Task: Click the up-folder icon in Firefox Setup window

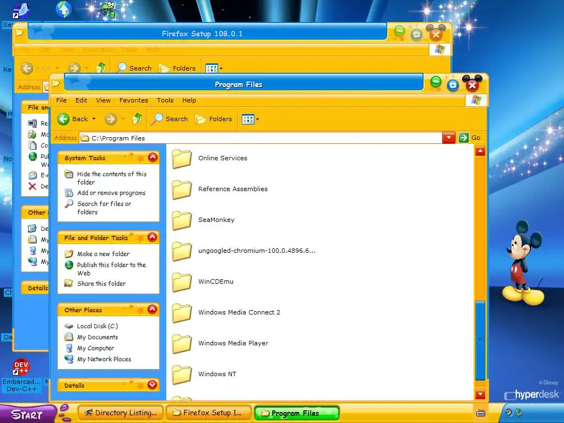Action: [x=101, y=68]
